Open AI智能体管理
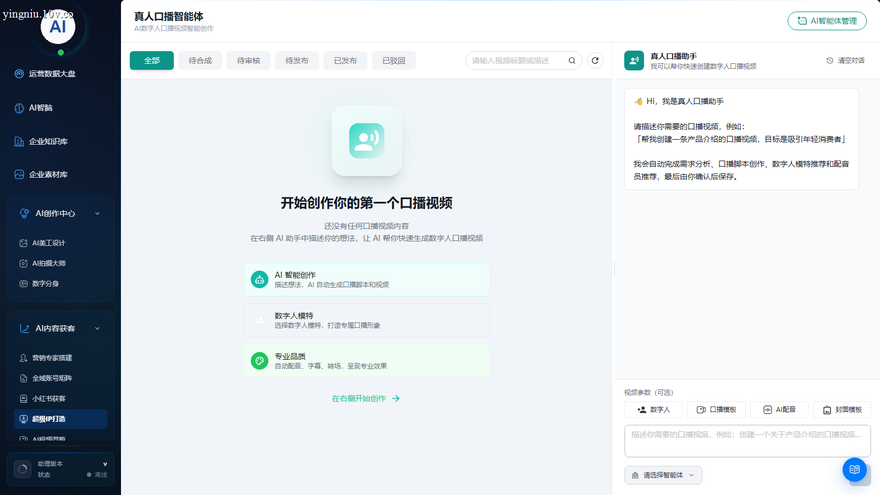880x495 pixels. (827, 21)
